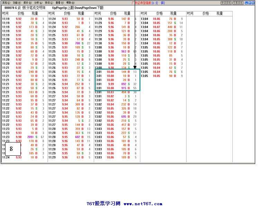277x208 pixels.
Task: Click the restore window icon
Action: coord(250,3)
